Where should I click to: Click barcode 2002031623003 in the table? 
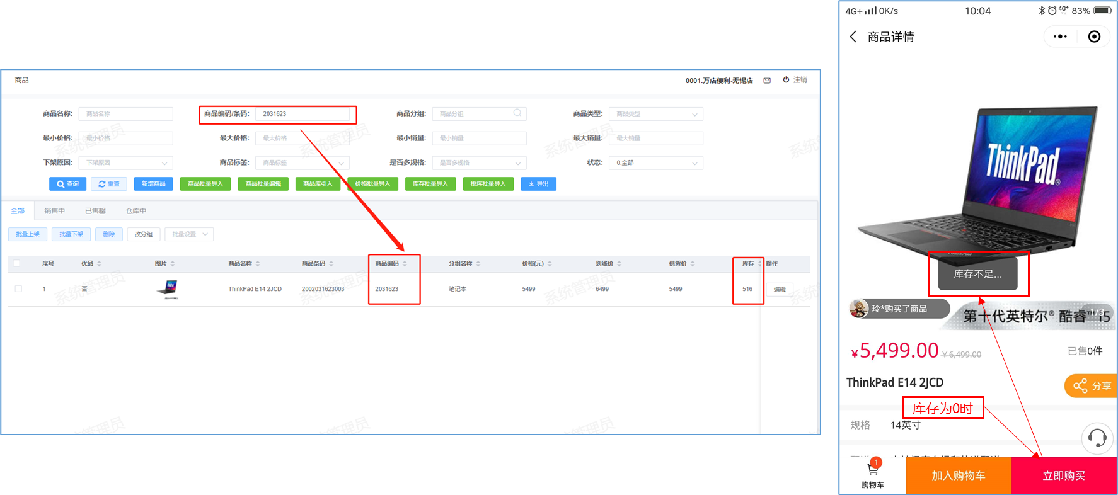323,289
